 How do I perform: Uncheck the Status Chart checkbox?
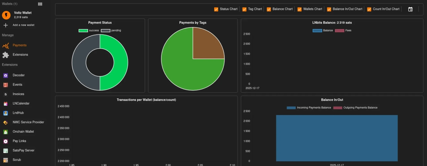216,9
